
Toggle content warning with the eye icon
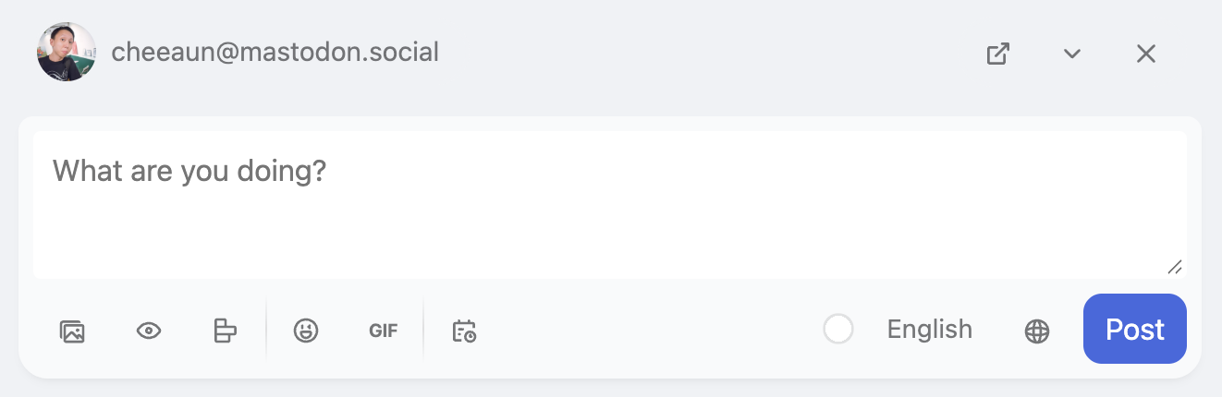pyautogui.click(x=149, y=331)
